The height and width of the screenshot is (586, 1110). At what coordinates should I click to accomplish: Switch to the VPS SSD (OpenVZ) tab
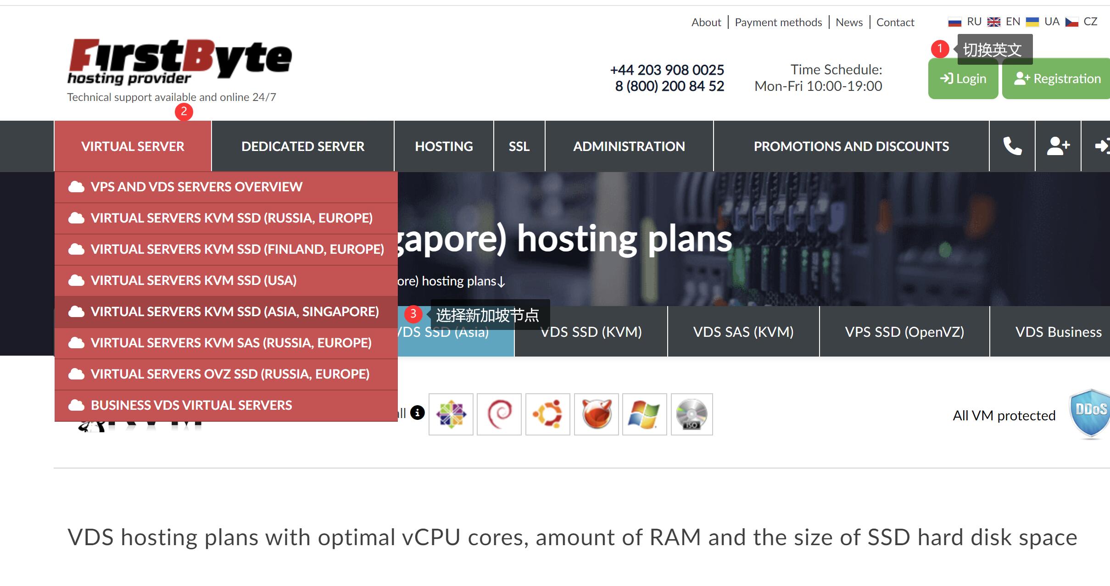(904, 332)
